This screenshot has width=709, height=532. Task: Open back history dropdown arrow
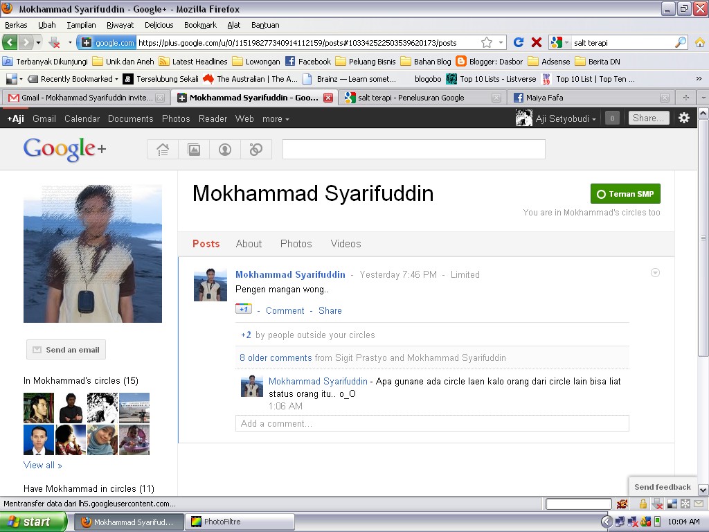(x=39, y=42)
